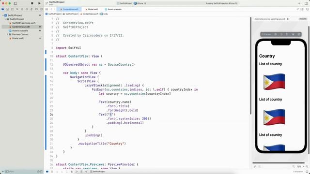This screenshot has width=310, height=174.
Task: Open the Report navigator
Action: [41, 9]
